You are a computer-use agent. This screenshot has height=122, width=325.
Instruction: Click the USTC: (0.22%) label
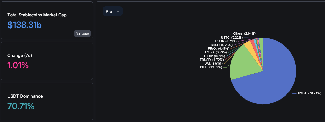tap(232, 38)
